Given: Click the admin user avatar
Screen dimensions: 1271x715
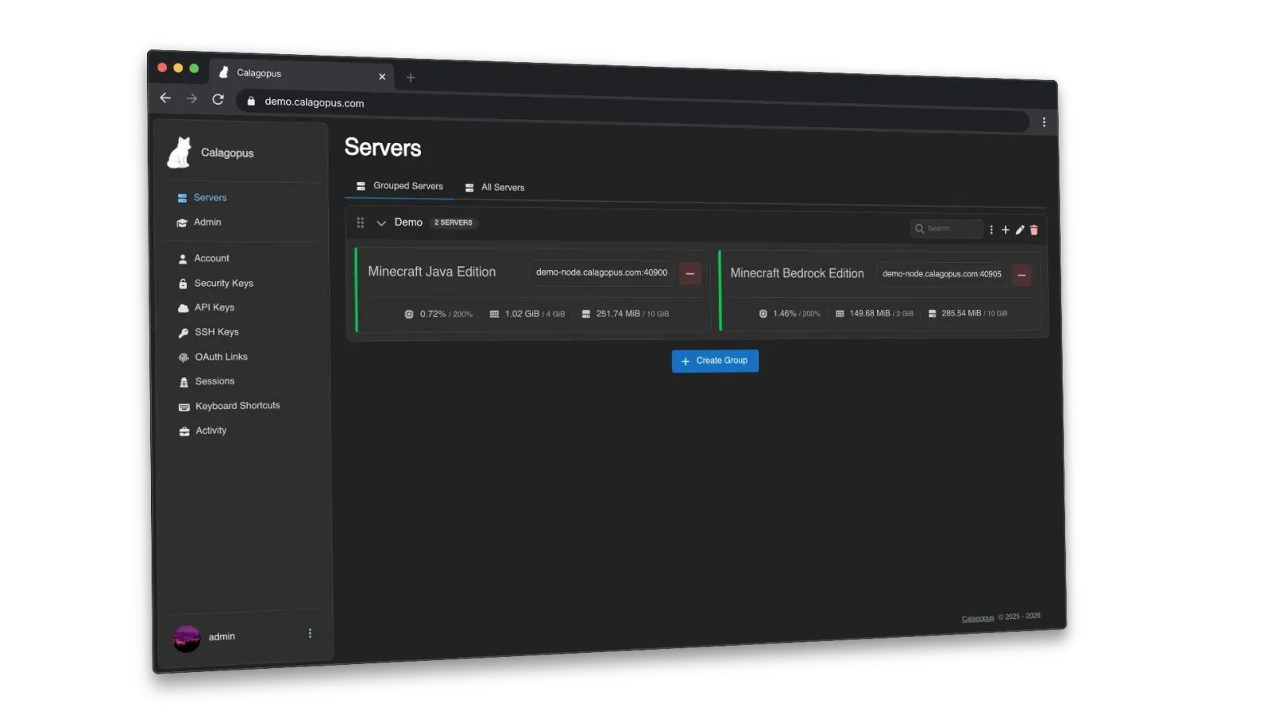Looking at the screenshot, I should 187,638.
